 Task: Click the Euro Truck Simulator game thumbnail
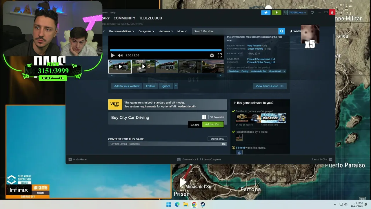coord(248,118)
